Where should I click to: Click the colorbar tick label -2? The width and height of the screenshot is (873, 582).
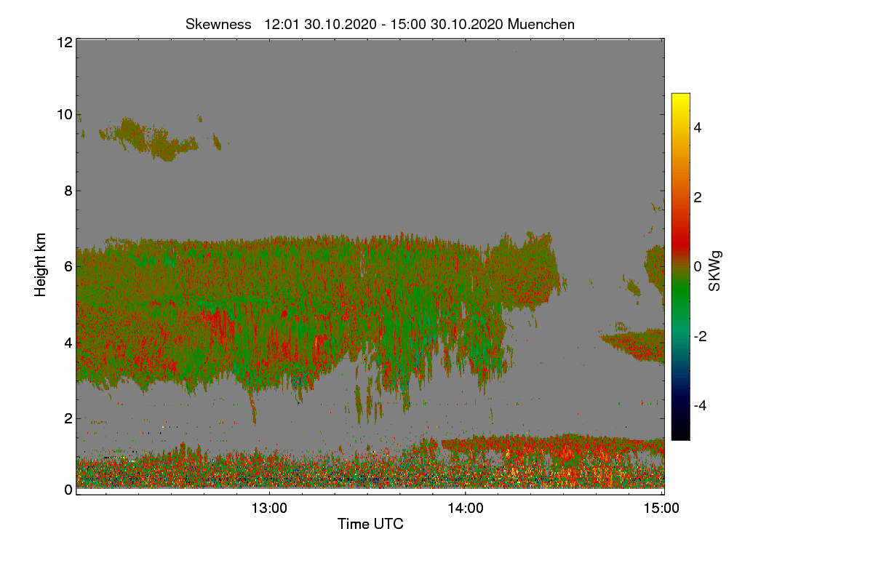(699, 336)
